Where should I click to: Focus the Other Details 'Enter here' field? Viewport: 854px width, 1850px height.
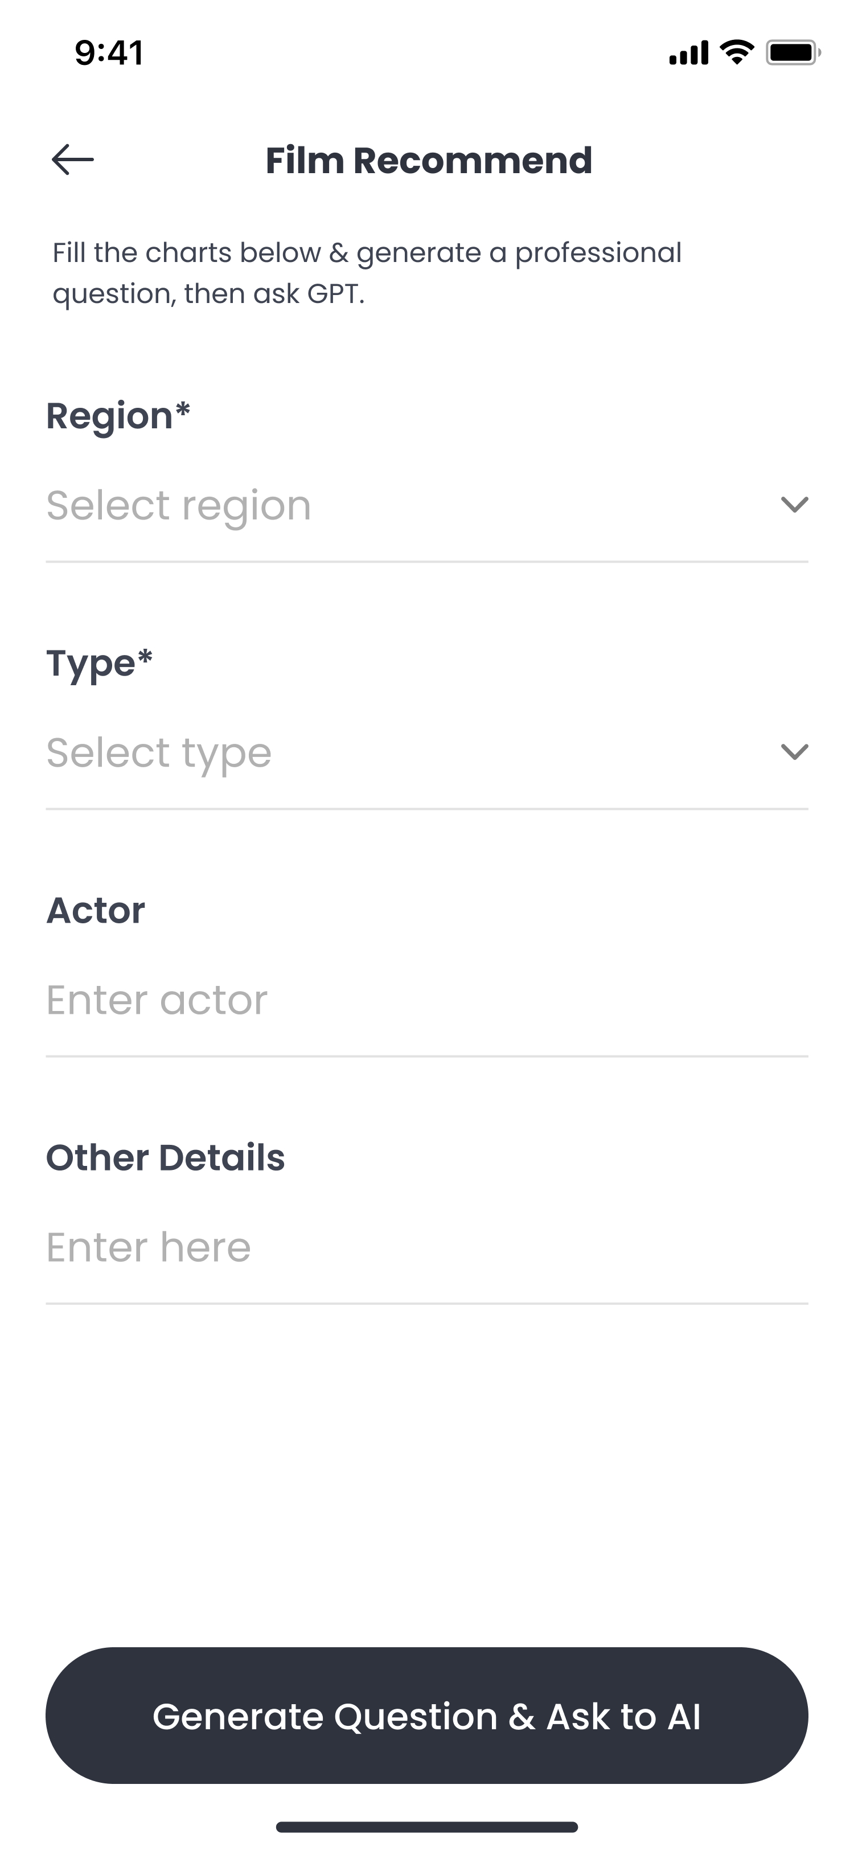(x=426, y=1246)
